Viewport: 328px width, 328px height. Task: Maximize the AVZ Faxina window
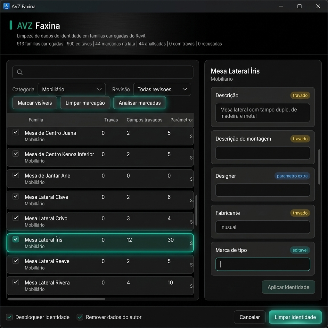point(299,6)
